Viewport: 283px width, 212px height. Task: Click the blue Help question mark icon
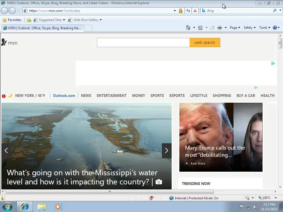(275, 28)
